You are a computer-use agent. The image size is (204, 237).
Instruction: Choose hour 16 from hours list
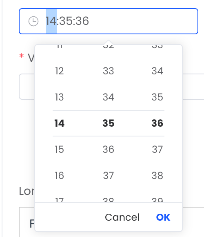point(60,175)
